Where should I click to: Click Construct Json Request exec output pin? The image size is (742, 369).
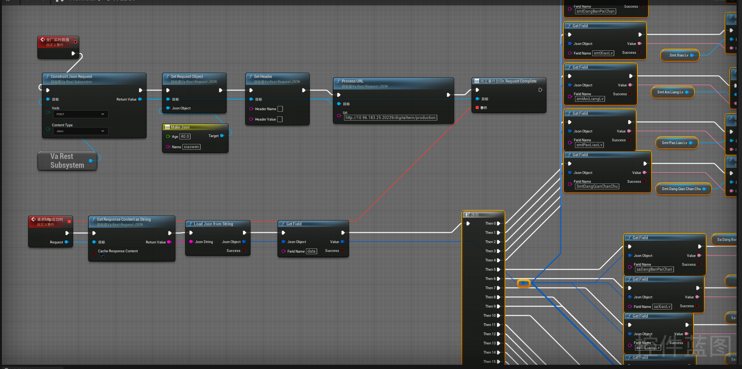tap(140, 90)
